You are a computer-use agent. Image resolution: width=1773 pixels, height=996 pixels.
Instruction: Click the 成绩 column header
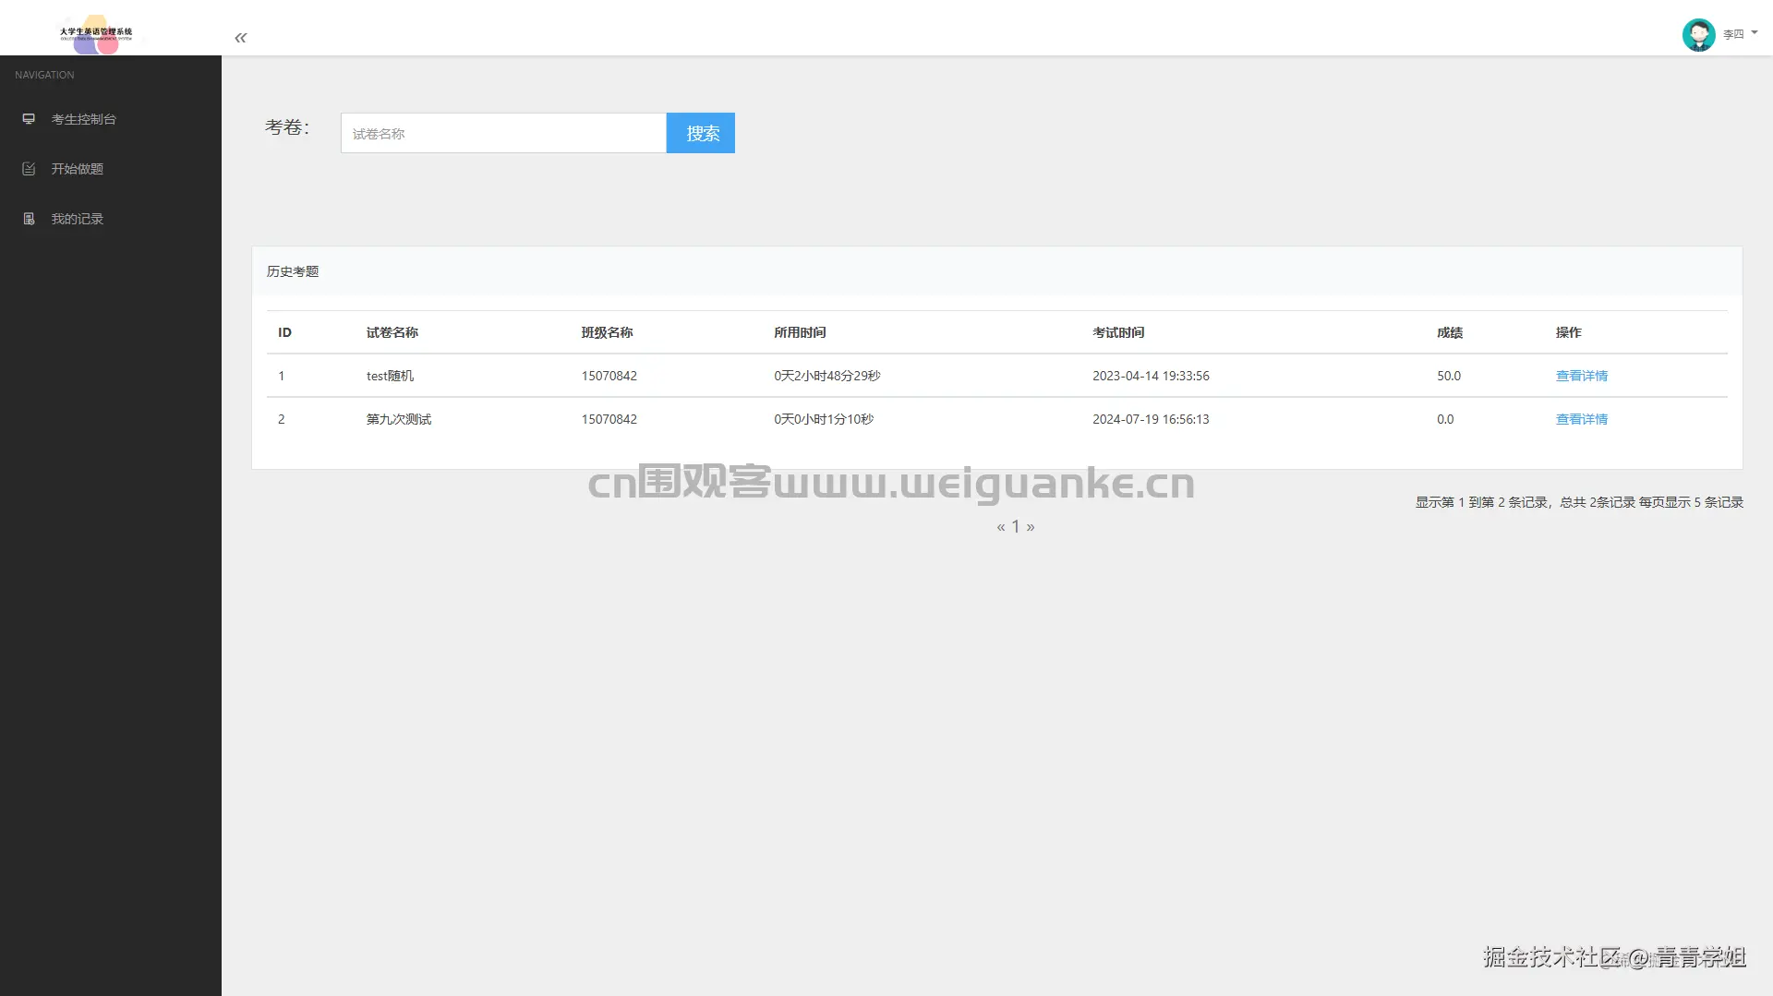tap(1449, 332)
